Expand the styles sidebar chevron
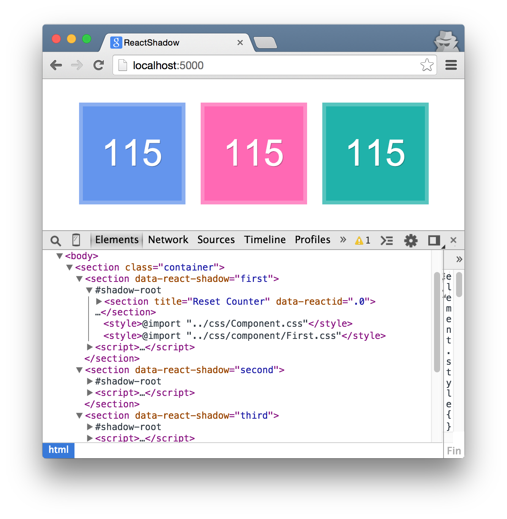Image resolution: width=507 pixels, height=519 pixels. pos(459,259)
